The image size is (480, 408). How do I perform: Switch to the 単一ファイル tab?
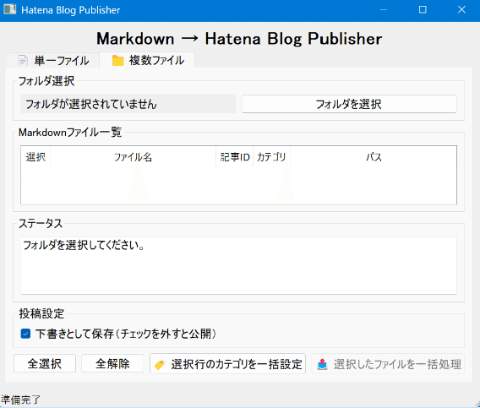pyautogui.click(x=52, y=60)
